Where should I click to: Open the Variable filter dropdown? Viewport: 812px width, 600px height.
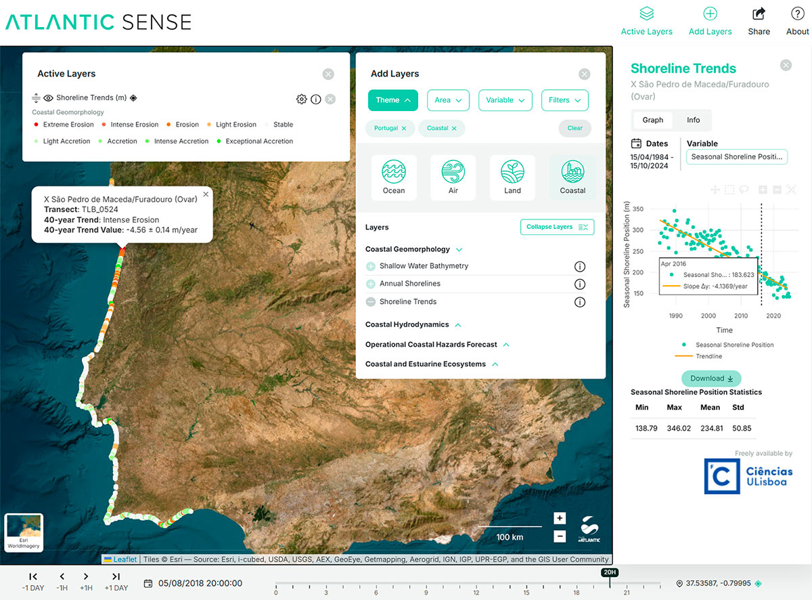tap(505, 100)
